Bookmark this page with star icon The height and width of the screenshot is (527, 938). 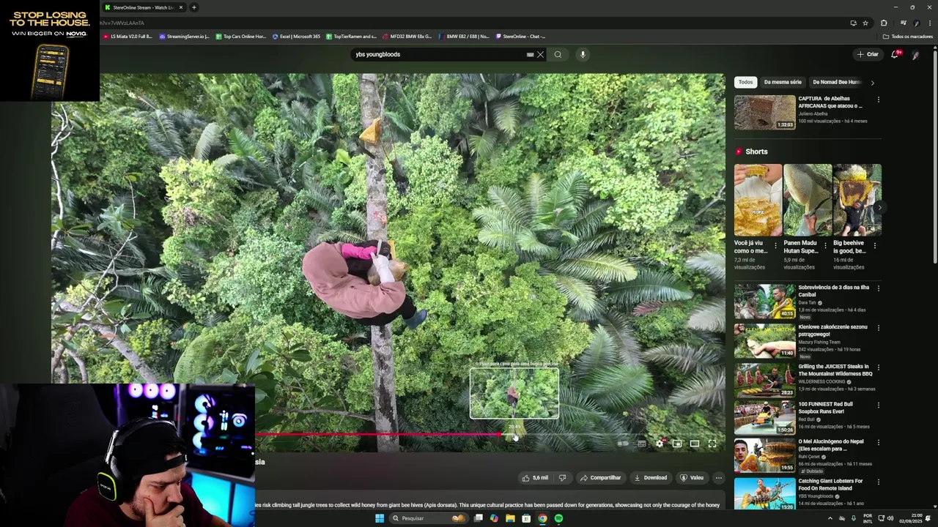(x=865, y=23)
